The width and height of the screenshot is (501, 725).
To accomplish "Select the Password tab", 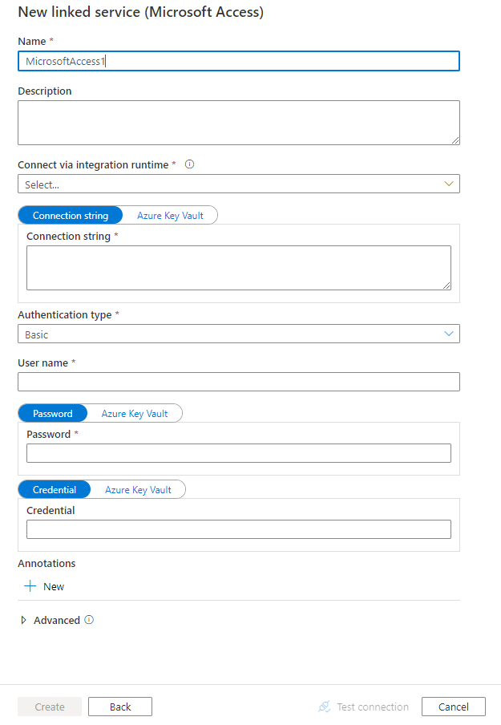I will (x=52, y=414).
